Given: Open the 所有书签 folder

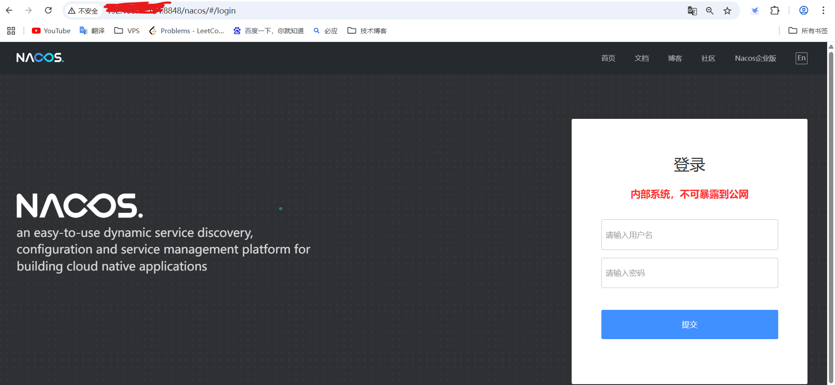Looking at the screenshot, I should coord(808,31).
